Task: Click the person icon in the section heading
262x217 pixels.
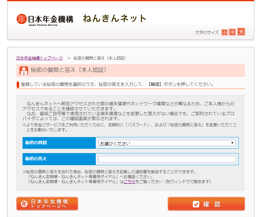Action: 24,71
